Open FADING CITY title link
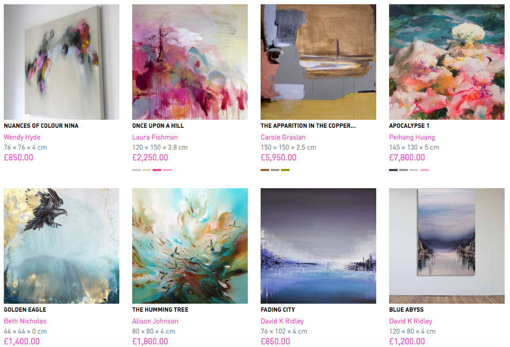The width and height of the screenshot is (510, 347). tap(278, 310)
